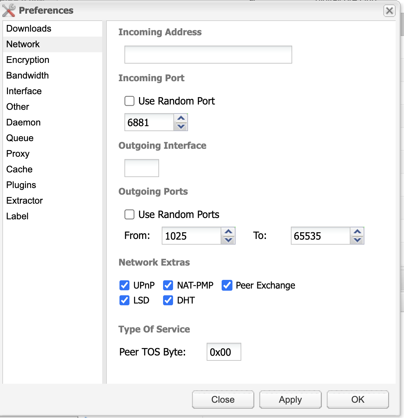404x418 pixels.
Task: Increment the outgoing From port value
Action: pyautogui.click(x=228, y=232)
